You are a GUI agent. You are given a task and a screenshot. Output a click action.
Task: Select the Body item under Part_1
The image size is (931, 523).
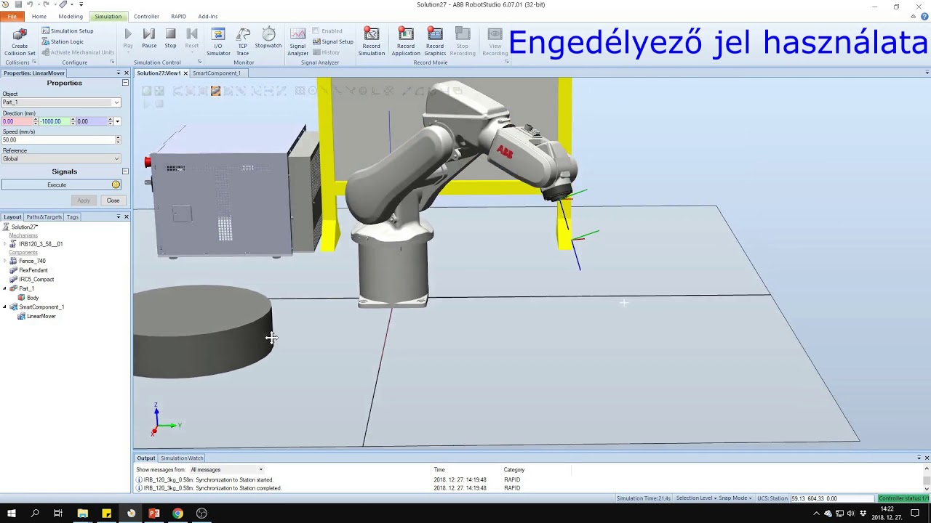pos(33,298)
